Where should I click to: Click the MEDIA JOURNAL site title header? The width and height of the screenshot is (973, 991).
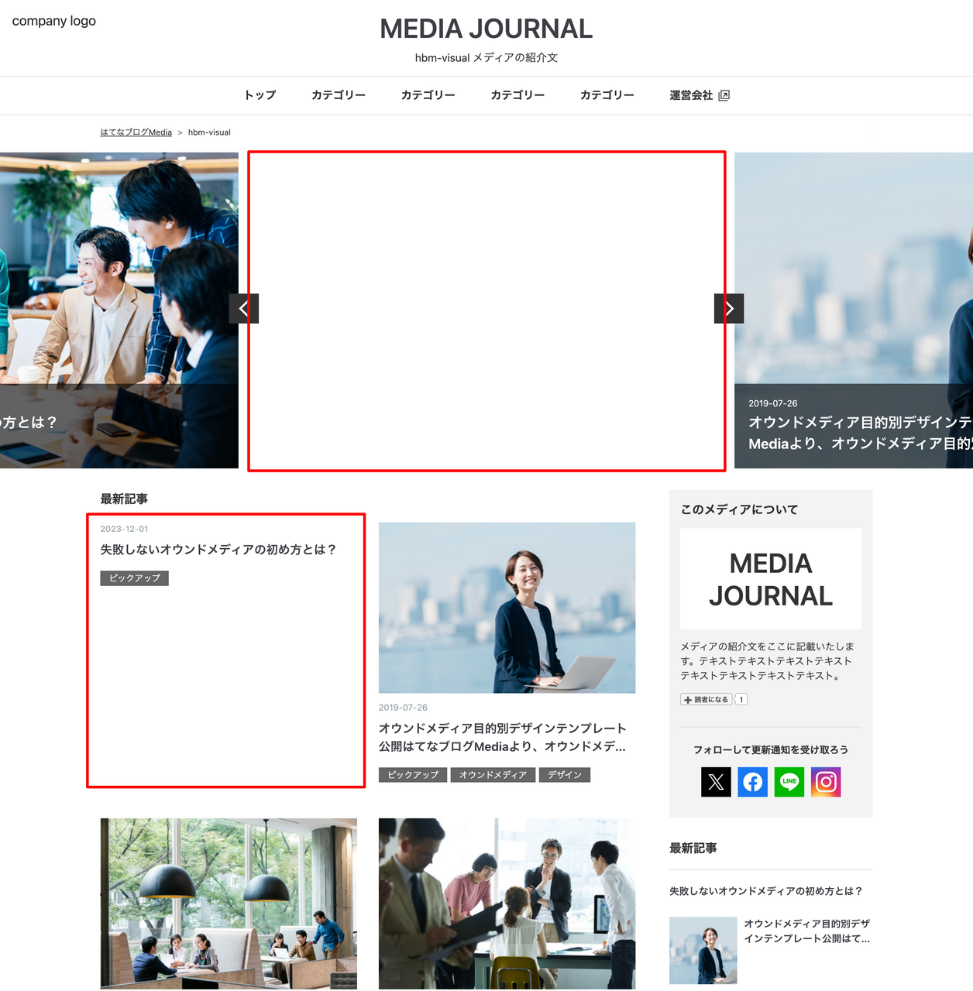(x=486, y=29)
